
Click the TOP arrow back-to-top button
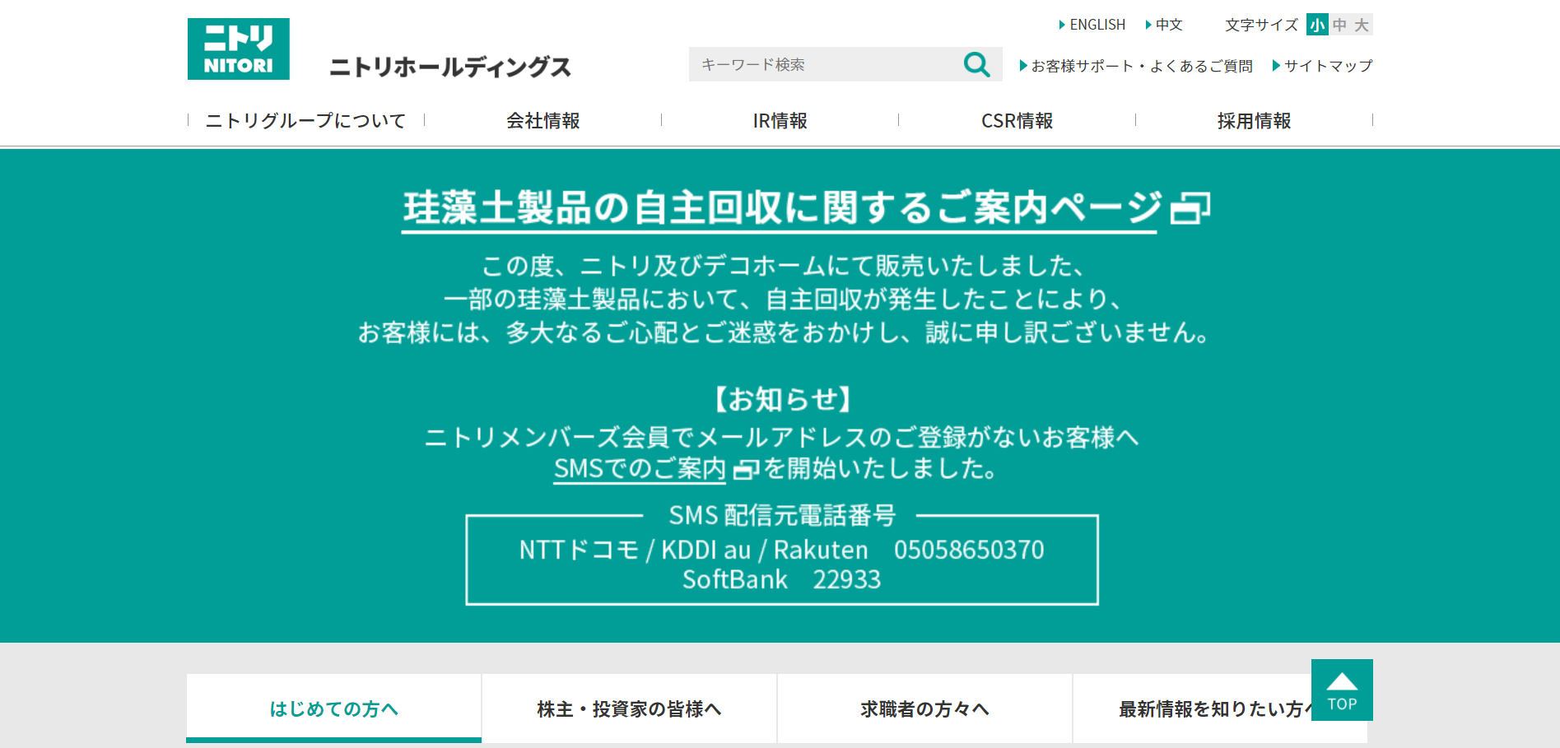pyautogui.click(x=1342, y=690)
